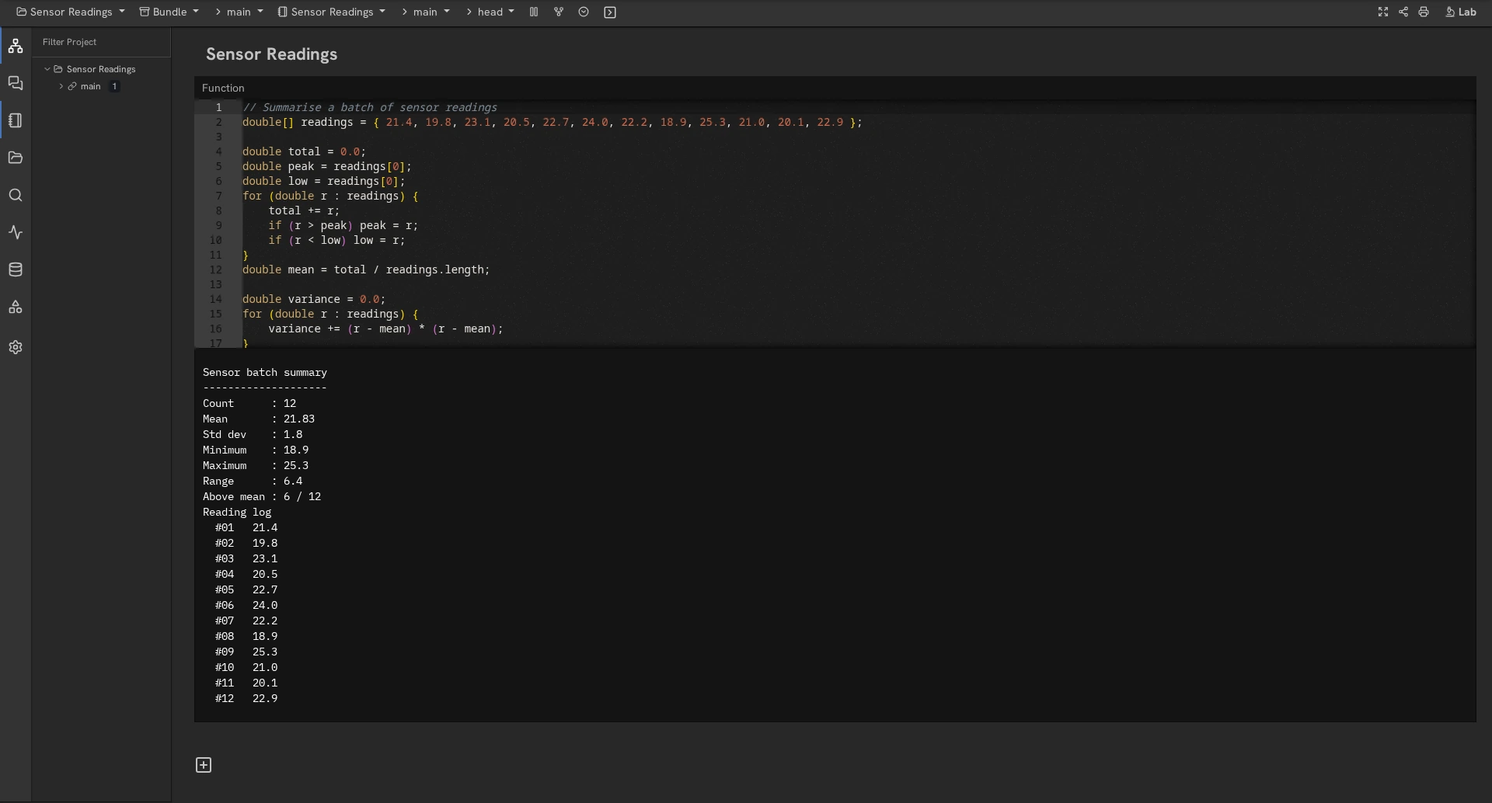
Task: Click the 'Mean : 21.83' output line
Action: (x=259, y=419)
